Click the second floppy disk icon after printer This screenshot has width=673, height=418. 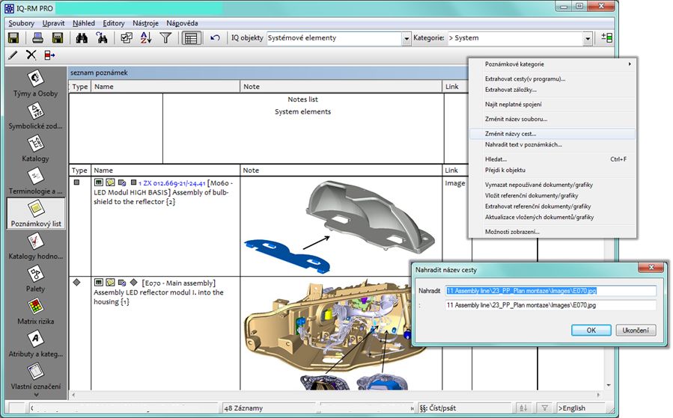(x=58, y=38)
